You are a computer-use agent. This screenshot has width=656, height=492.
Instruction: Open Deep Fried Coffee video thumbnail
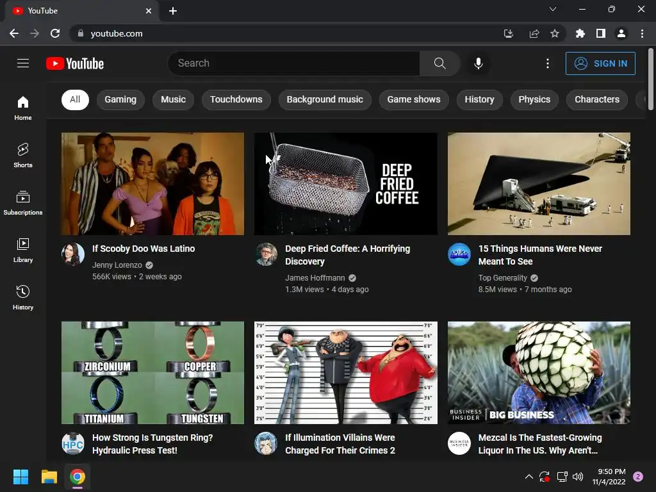[346, 184]
